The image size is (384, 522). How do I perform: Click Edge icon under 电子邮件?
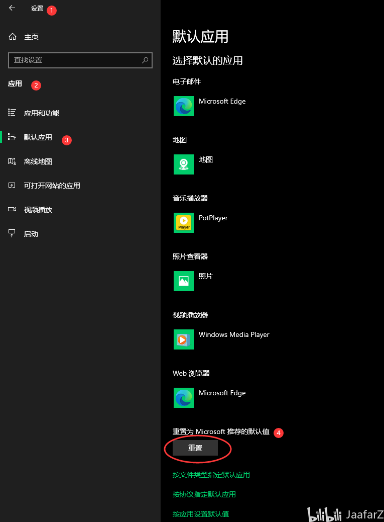[184, 106]
